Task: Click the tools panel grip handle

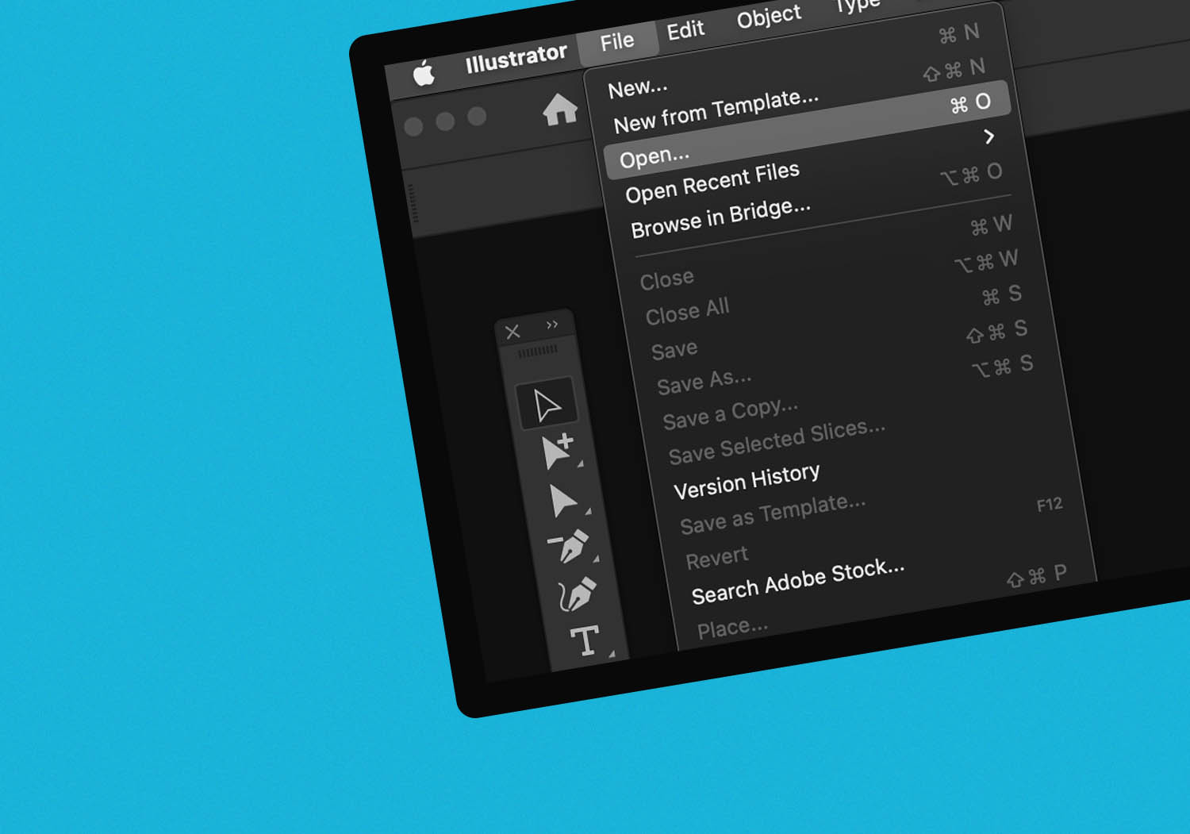Action: (x=538, y=351)
